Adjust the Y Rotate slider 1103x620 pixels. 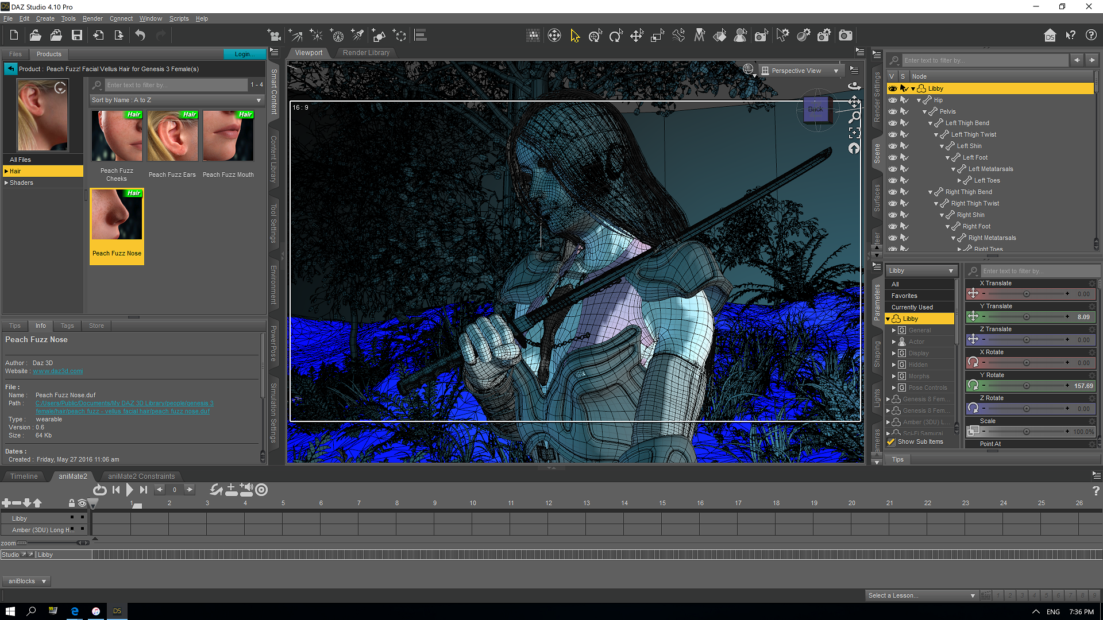click(1026, 386)
